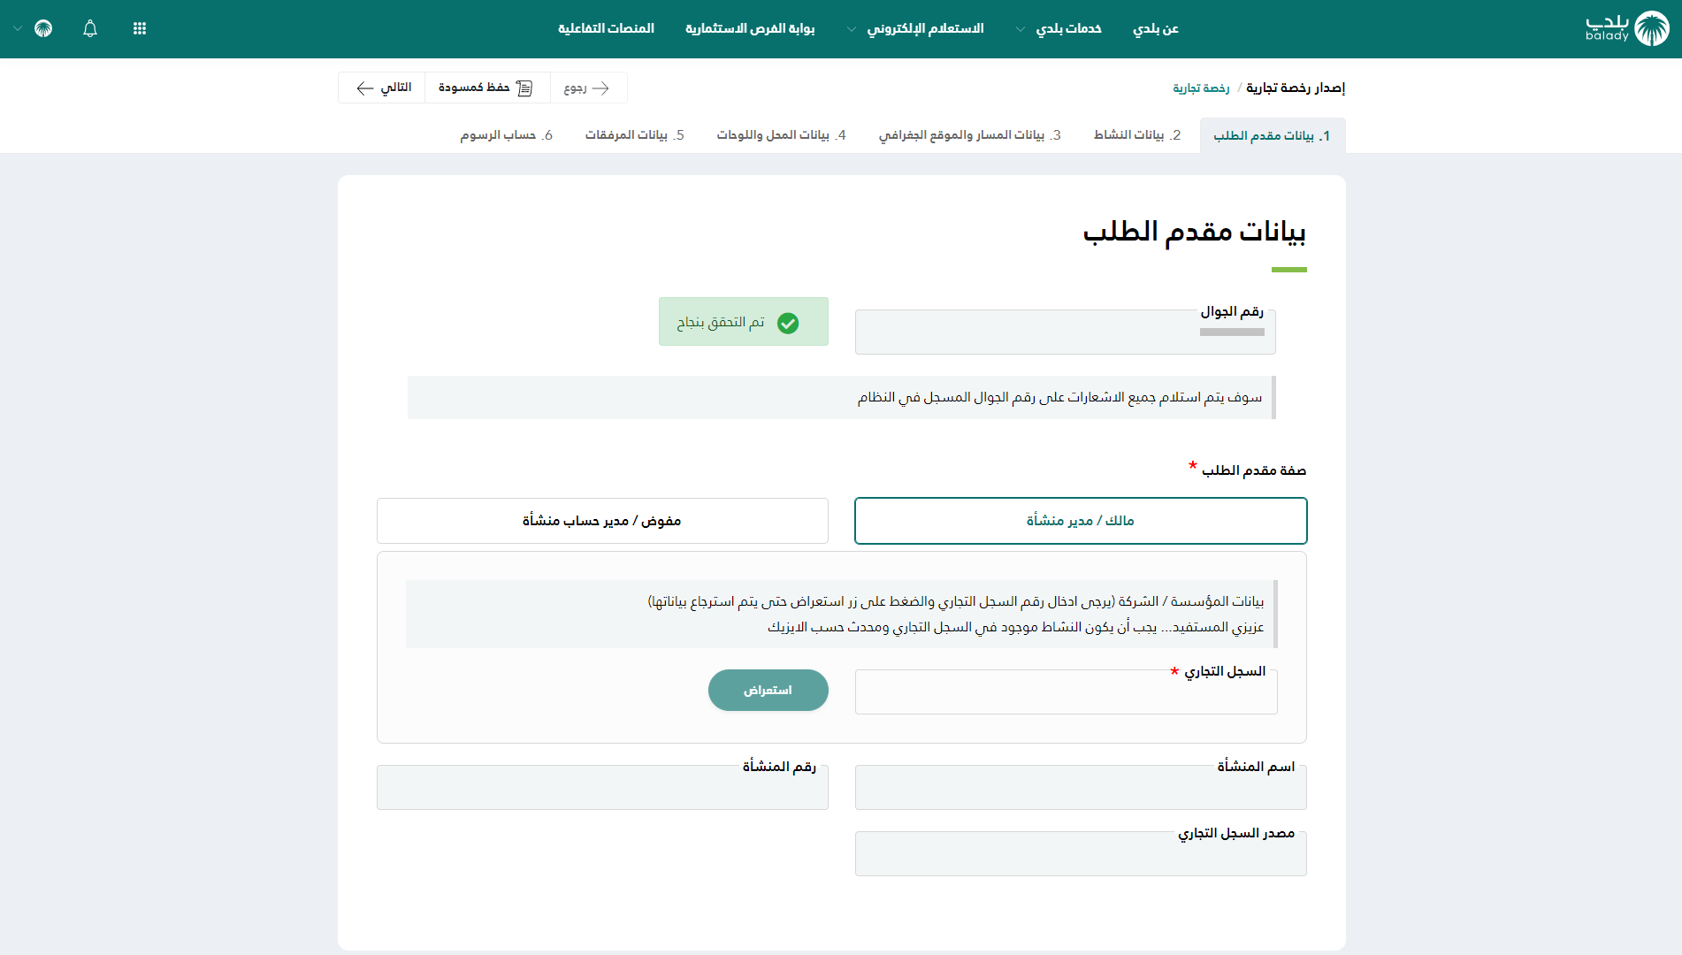Screen dimensions: 1682x955
Task: Click the Balady logo in the header
Action: 1627,28
